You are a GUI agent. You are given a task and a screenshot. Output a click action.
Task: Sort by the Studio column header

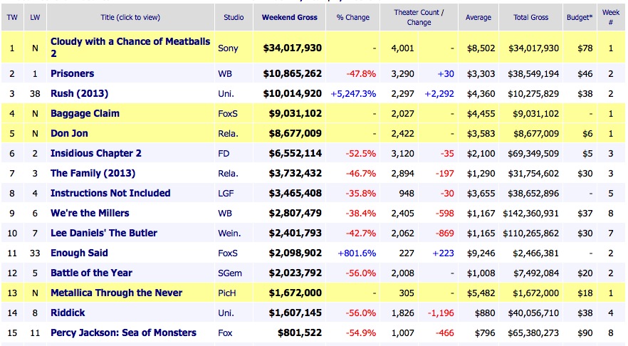click(x=234, y=17)
